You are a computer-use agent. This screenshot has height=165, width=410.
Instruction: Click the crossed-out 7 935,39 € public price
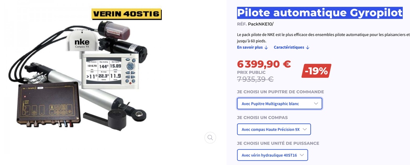pyautogui.click(x=255, y=79)
